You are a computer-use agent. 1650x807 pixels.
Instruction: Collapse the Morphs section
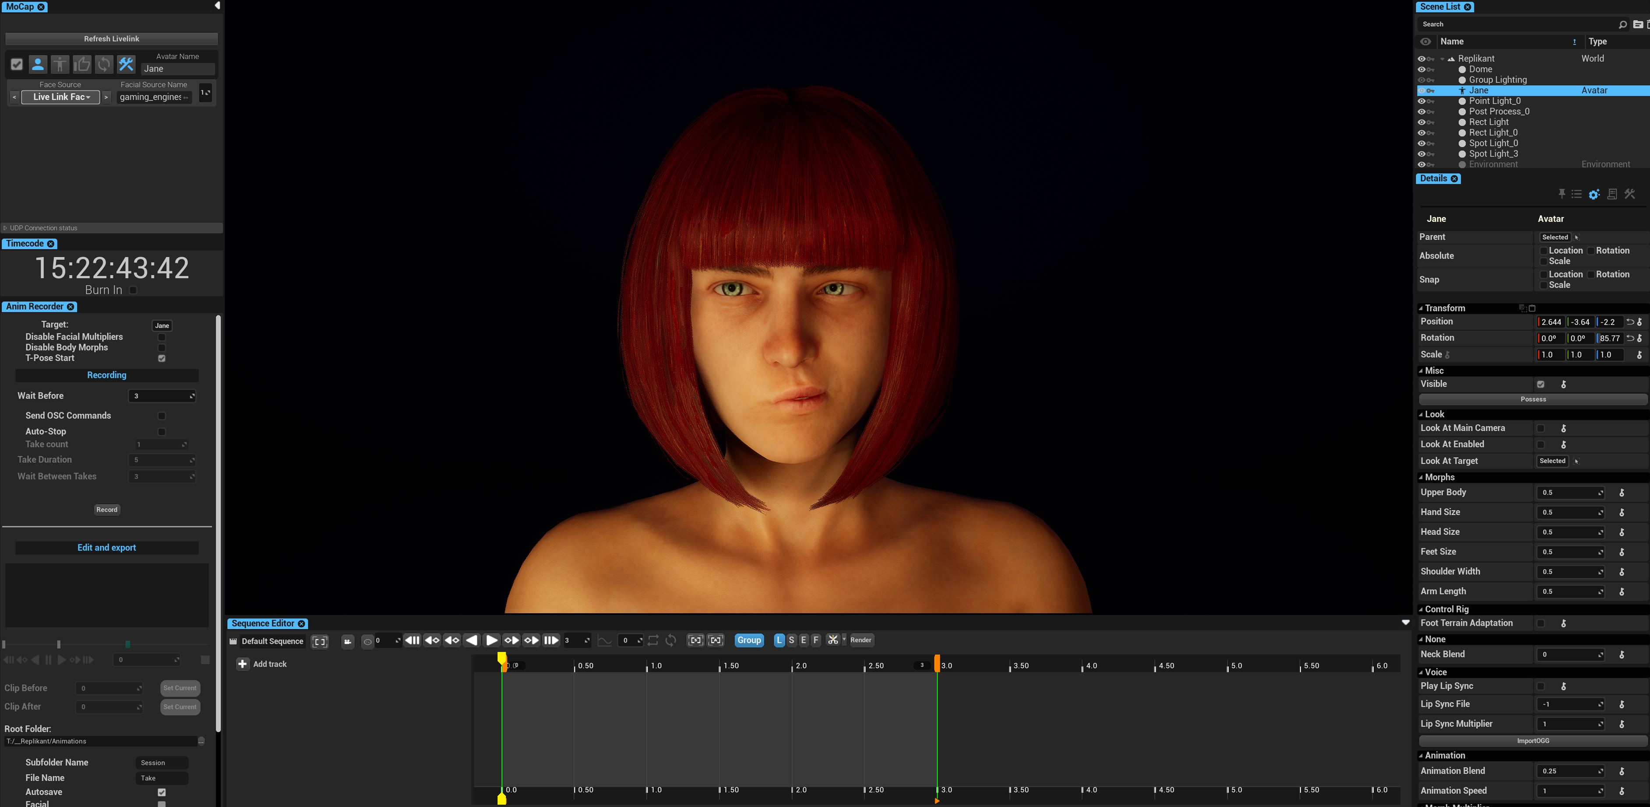point(1421,477)
